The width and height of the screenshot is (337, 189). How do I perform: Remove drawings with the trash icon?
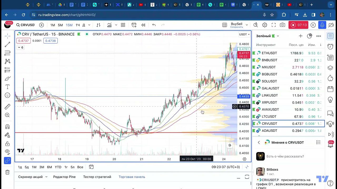[x=7, y=172]
